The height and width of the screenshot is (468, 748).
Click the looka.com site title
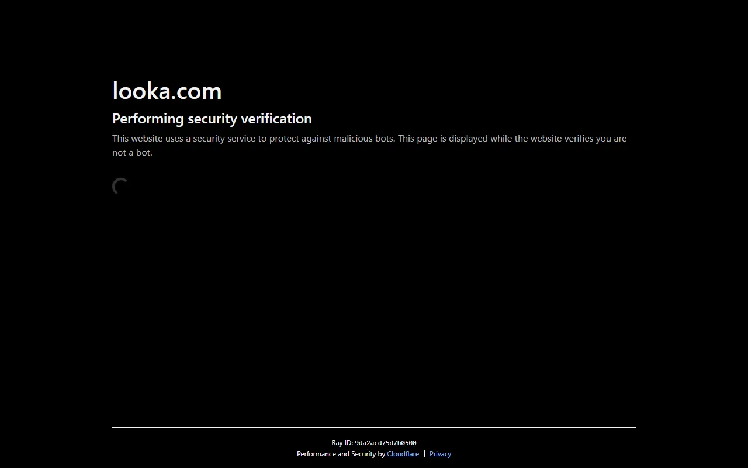pyautogui.click(x=167, y=91)
